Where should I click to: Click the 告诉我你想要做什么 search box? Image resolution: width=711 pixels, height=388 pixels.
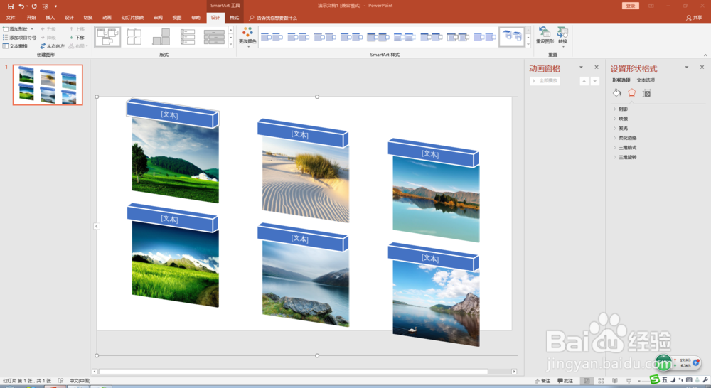pos(273,18)
